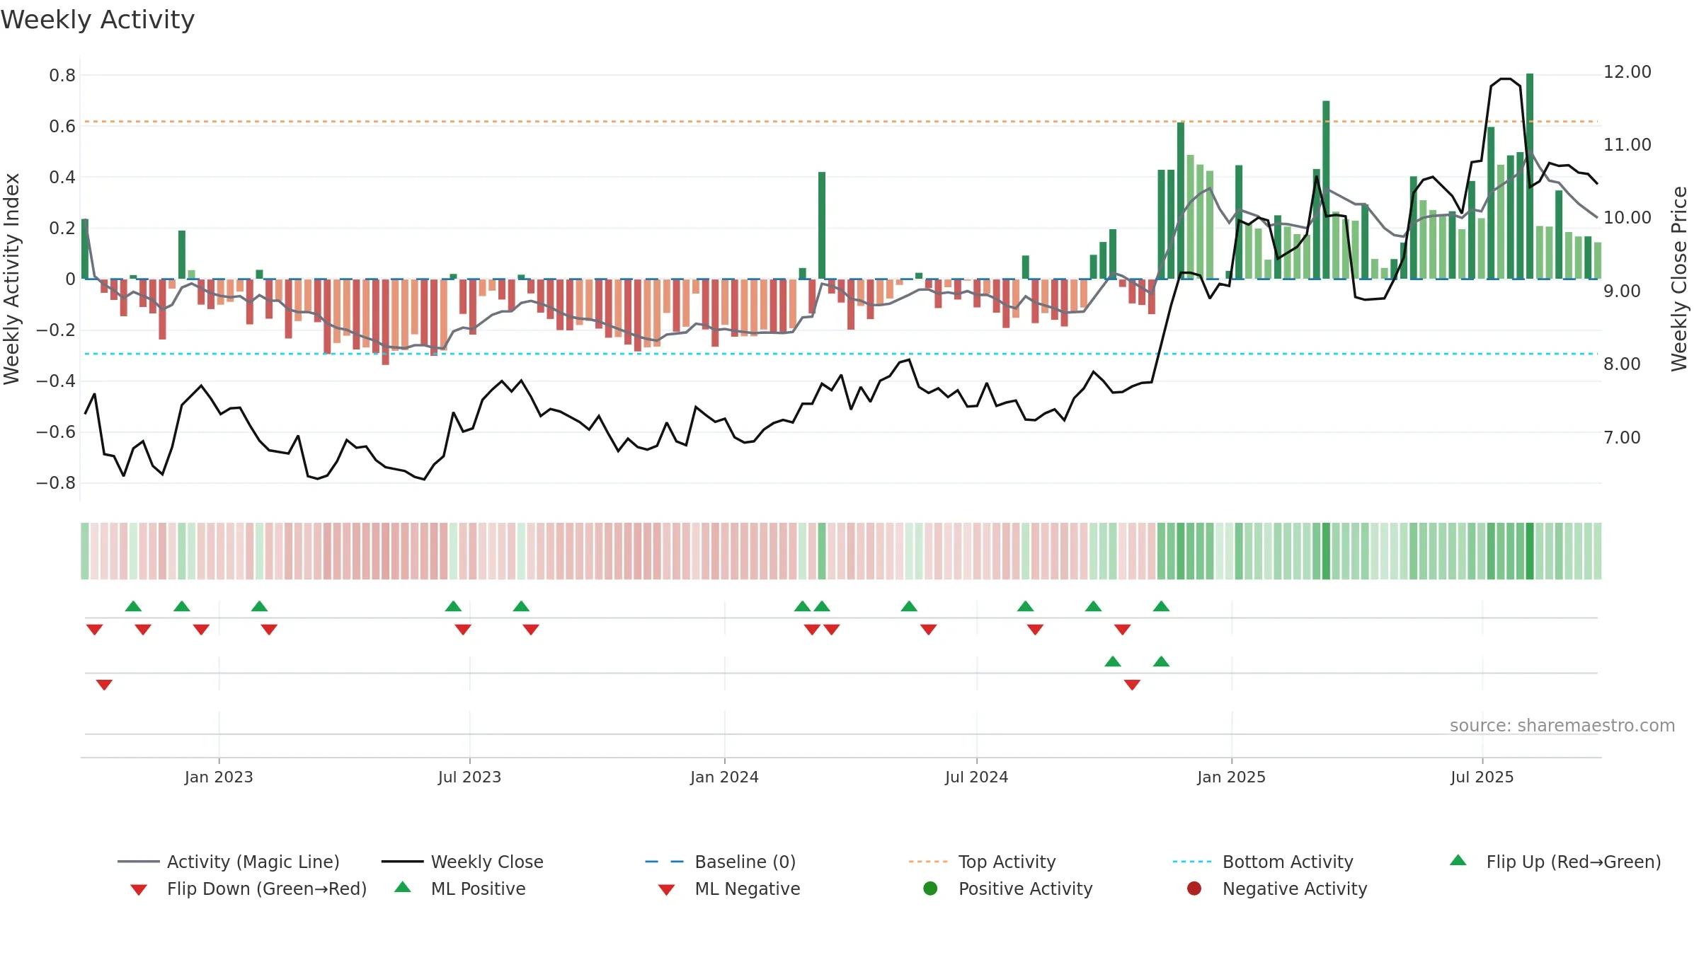Screen dimensions: 1699x955
Task: Click the Weekly Activity chart title
Action: [x=98, y=20]
